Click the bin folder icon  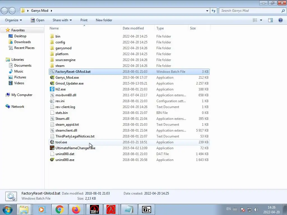[x=52, y=36]
